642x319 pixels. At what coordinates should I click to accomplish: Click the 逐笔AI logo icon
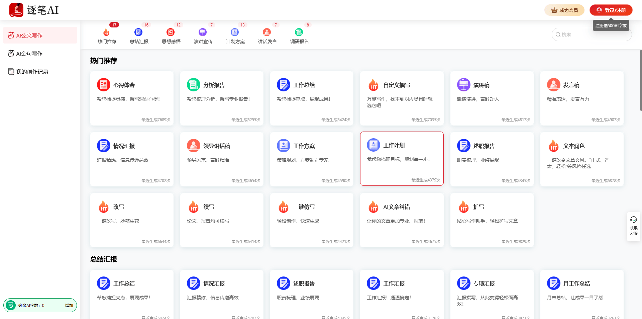[x=16, y=10]
